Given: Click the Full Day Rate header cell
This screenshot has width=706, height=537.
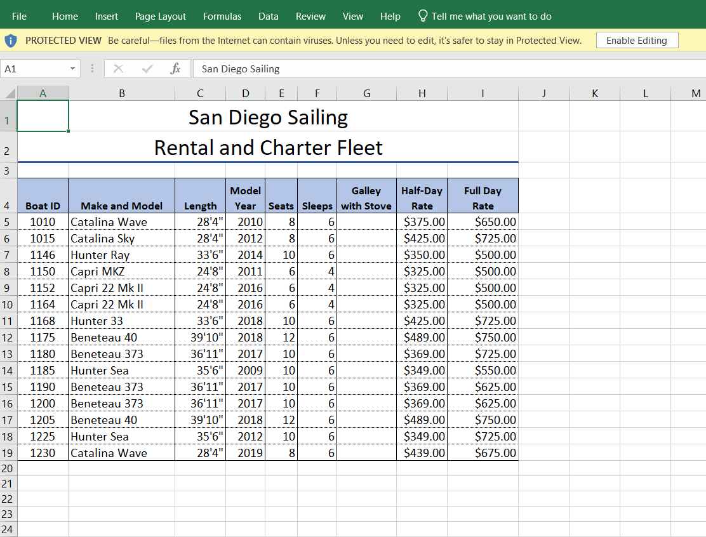Looking at the screenshot, I should tap(483, 196).
